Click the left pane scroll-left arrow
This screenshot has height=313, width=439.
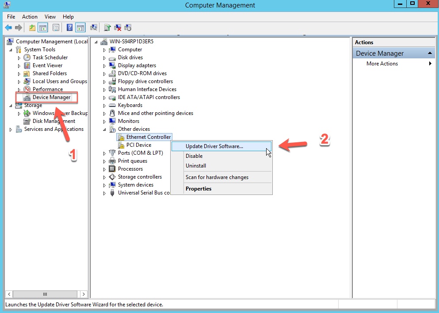tap(9, 294)
